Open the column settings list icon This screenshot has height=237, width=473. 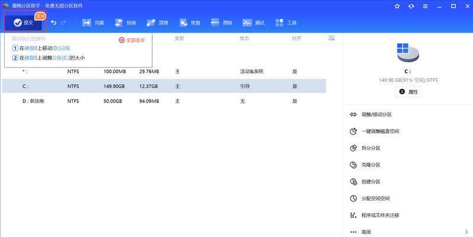332,38
